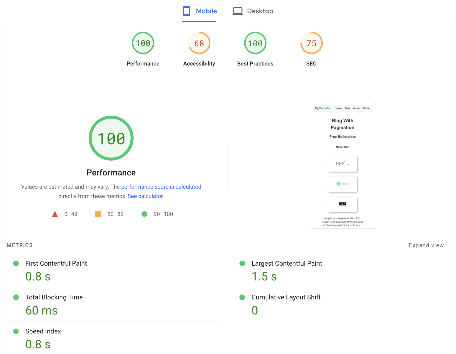Click Expand view for metrics
This screenshot has width=456, height=354.
tap(426, 245)
